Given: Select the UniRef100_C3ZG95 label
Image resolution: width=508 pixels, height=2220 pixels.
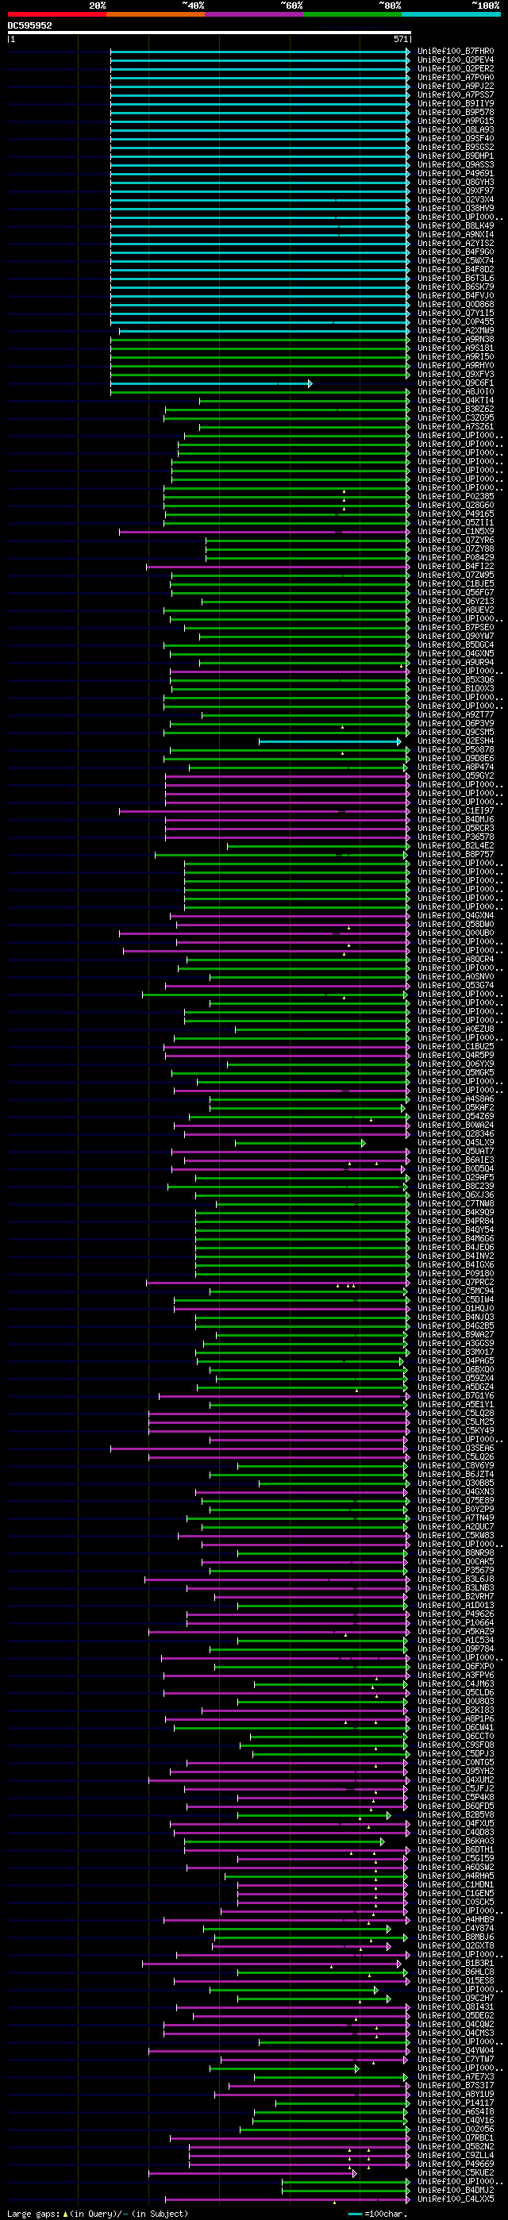Looking at the screenshot, I should [456, 418].
